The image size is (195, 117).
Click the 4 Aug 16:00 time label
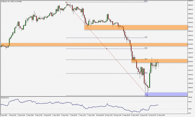click(x=13, y=115)
